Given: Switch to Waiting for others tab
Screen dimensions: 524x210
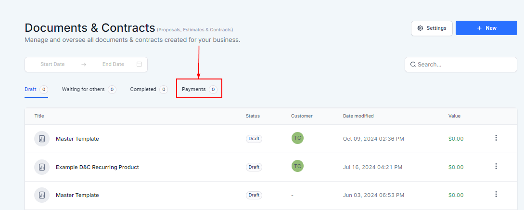Looking at the screenshot, I should tap(89, 90).
